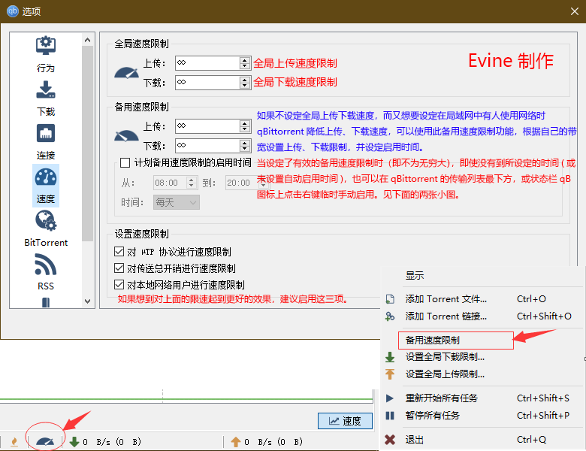Click the 速度 graph button
This screenshot has width=586, height=451.
[345, 421]
